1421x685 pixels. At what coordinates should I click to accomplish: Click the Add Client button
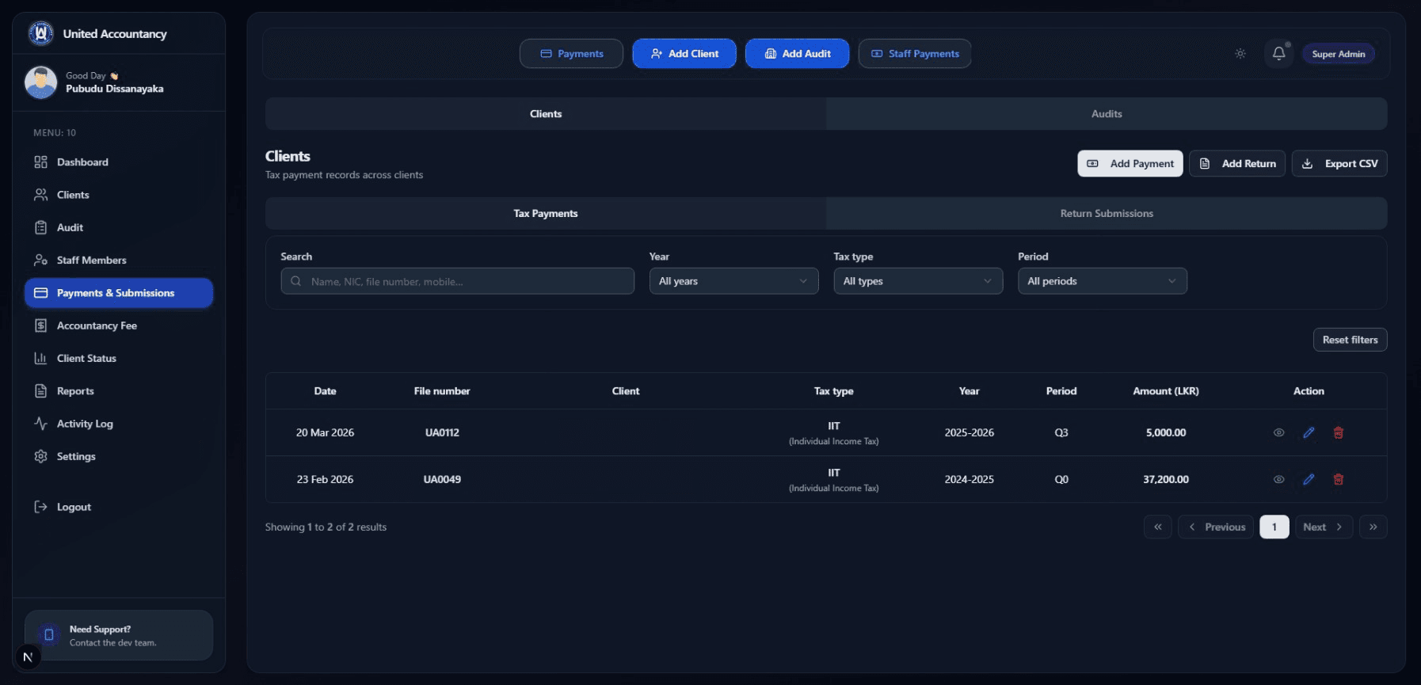tap(684, 54)
